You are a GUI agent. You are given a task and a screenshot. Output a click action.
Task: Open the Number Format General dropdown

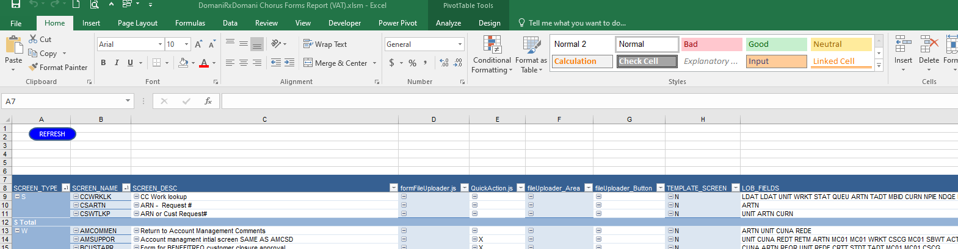(460, 44)
